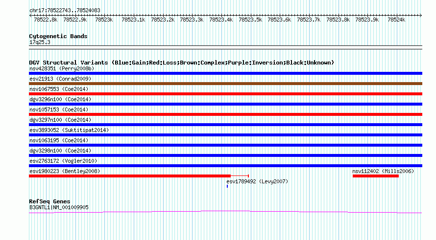The width and height of the screenshot is (436, 240).
Task: Click label dgv3296n100 (Coe2014)
Action: coord(60,99)
